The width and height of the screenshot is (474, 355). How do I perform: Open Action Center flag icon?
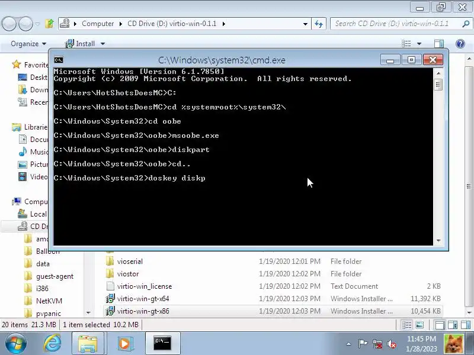[x=363, y=344]
